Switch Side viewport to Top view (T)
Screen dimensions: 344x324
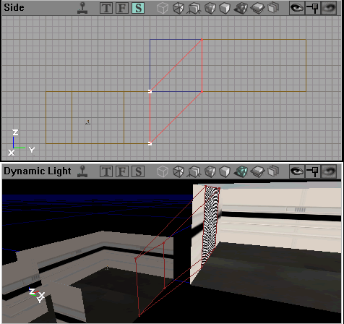coord(106,8)
